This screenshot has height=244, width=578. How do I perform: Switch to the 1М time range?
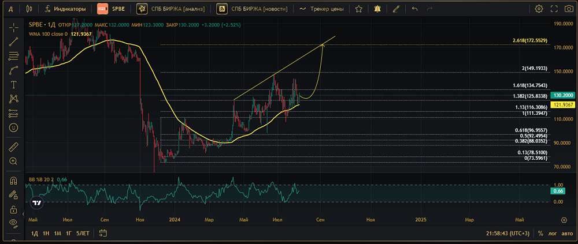tap(57, 234)
